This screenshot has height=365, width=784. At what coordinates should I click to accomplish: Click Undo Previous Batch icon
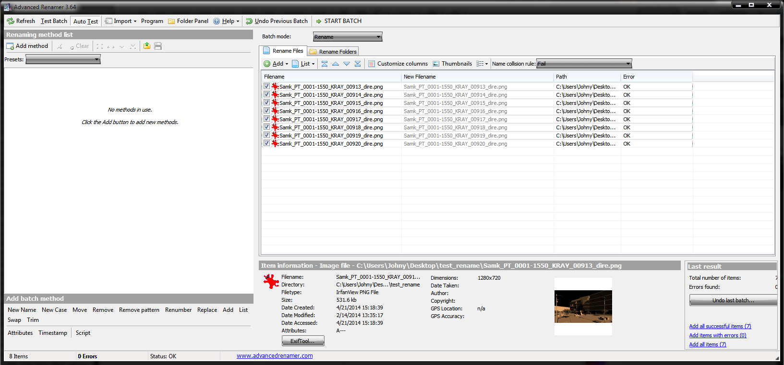(249, 21)
